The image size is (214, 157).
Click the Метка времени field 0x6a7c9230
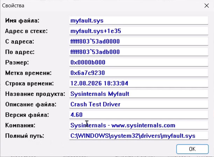[139, 73]
